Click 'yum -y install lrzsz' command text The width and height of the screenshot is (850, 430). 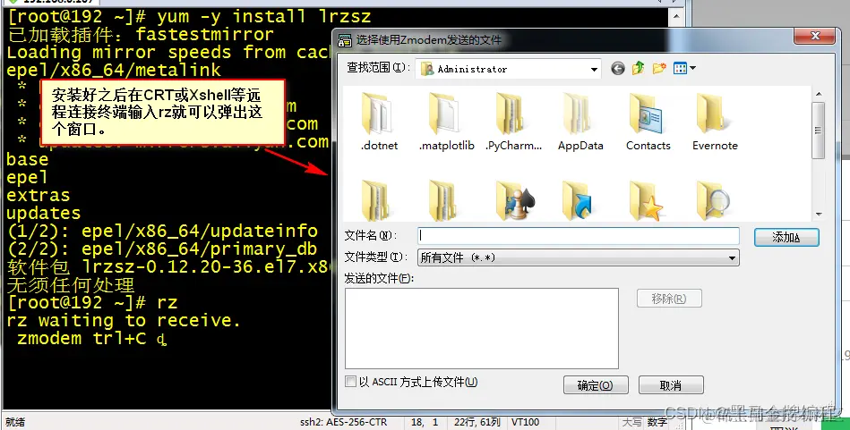[x=264, y=17]
